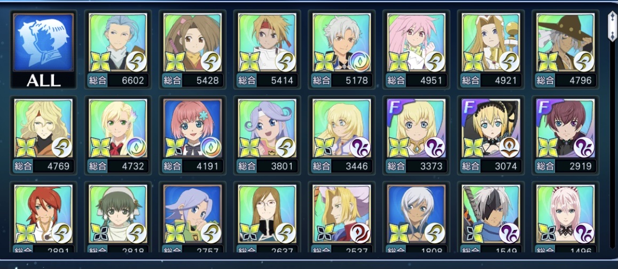Select the F-marked blonde with 3373

(x=417, y=136)
